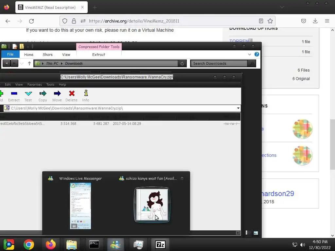Click the red Delete icon in 7-Zip
The width and height of the screenshot is (335, 251).
tap(72, 93)
